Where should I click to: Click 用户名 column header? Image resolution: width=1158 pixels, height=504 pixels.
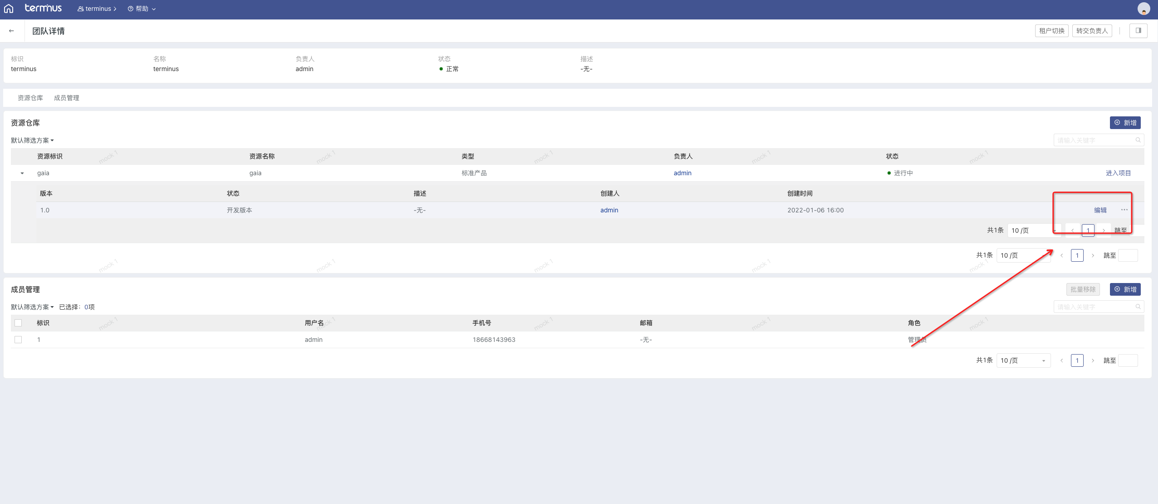click(x=314, y=323)
